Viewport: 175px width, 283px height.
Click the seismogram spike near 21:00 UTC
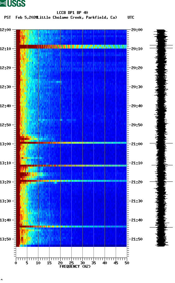pyautogui.click(x=161, y=143)
